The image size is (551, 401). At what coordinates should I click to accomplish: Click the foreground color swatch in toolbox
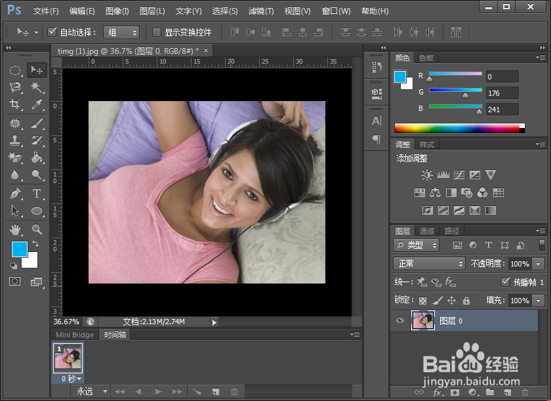19,249
